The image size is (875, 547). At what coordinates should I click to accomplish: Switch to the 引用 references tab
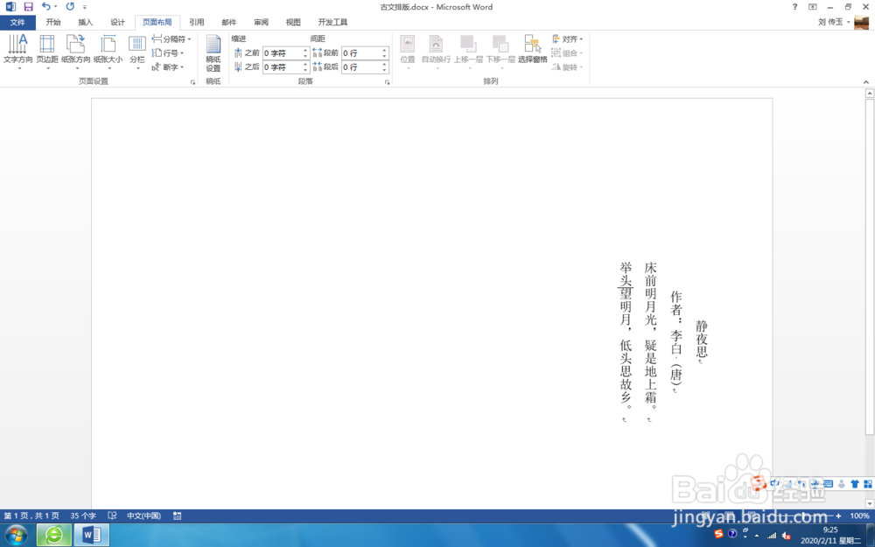pyautogui.click(x=196, y=23)
